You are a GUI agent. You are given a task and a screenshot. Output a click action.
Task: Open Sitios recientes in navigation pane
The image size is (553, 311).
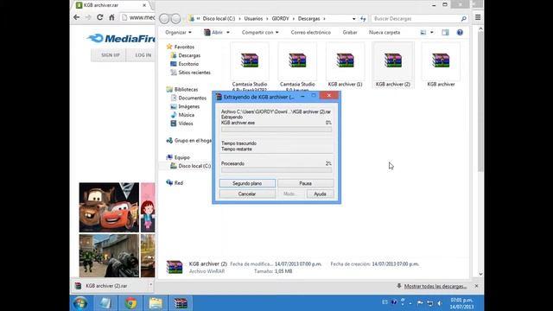click(x=194, y=73)
